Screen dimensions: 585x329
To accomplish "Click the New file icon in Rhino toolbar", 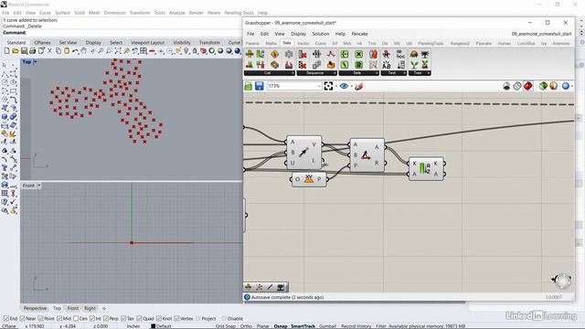I will 6,51.
